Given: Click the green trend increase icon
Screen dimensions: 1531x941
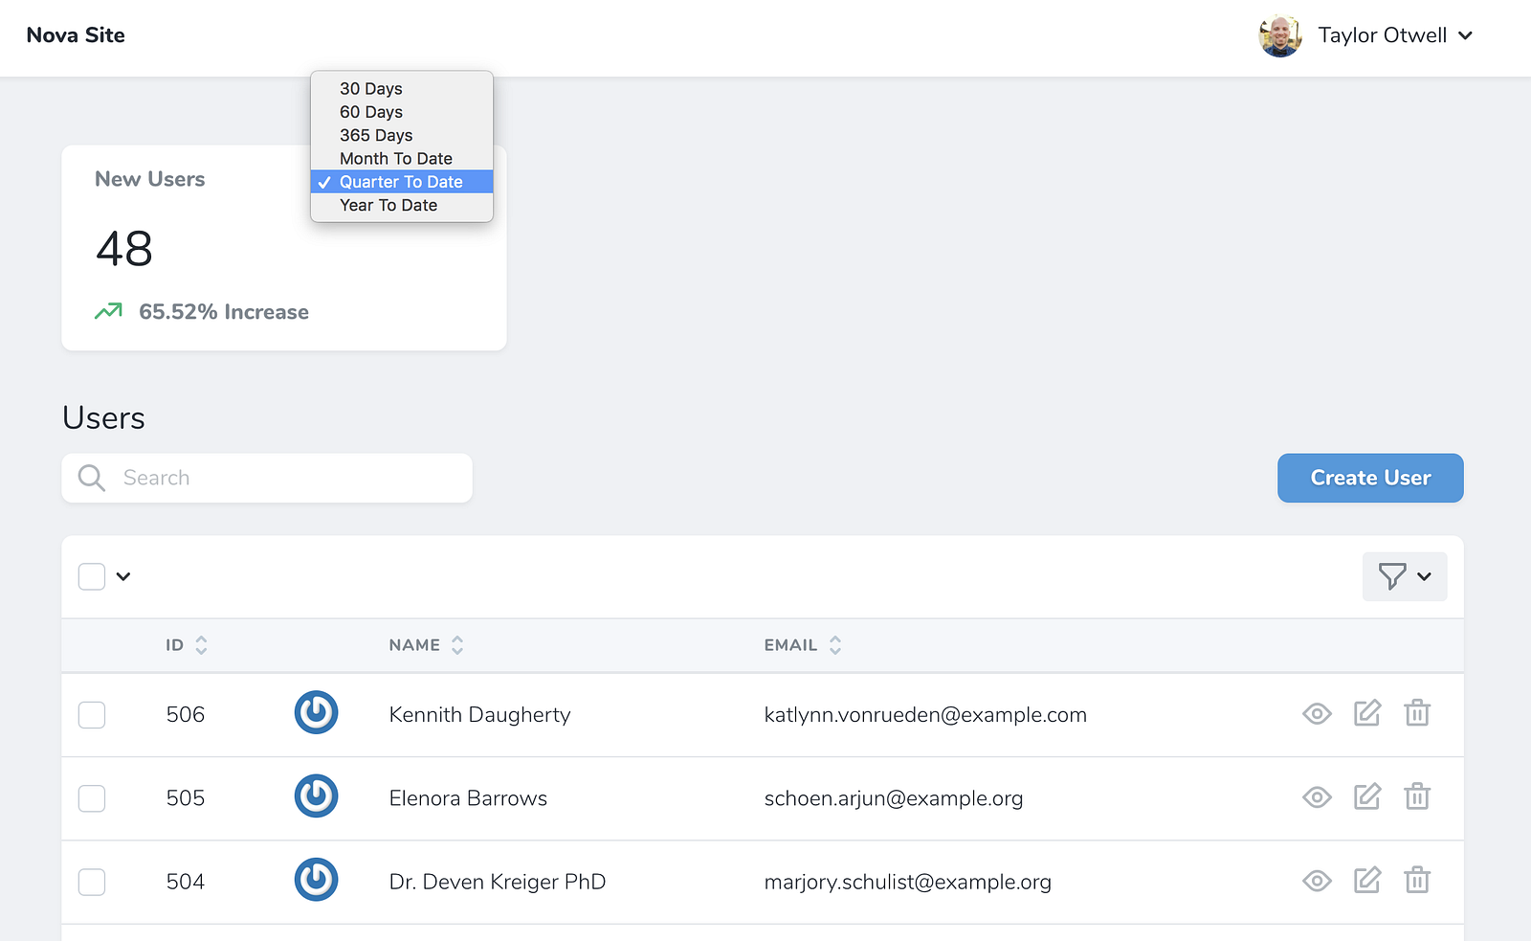Looking at the screenshot, I should 108,311.
